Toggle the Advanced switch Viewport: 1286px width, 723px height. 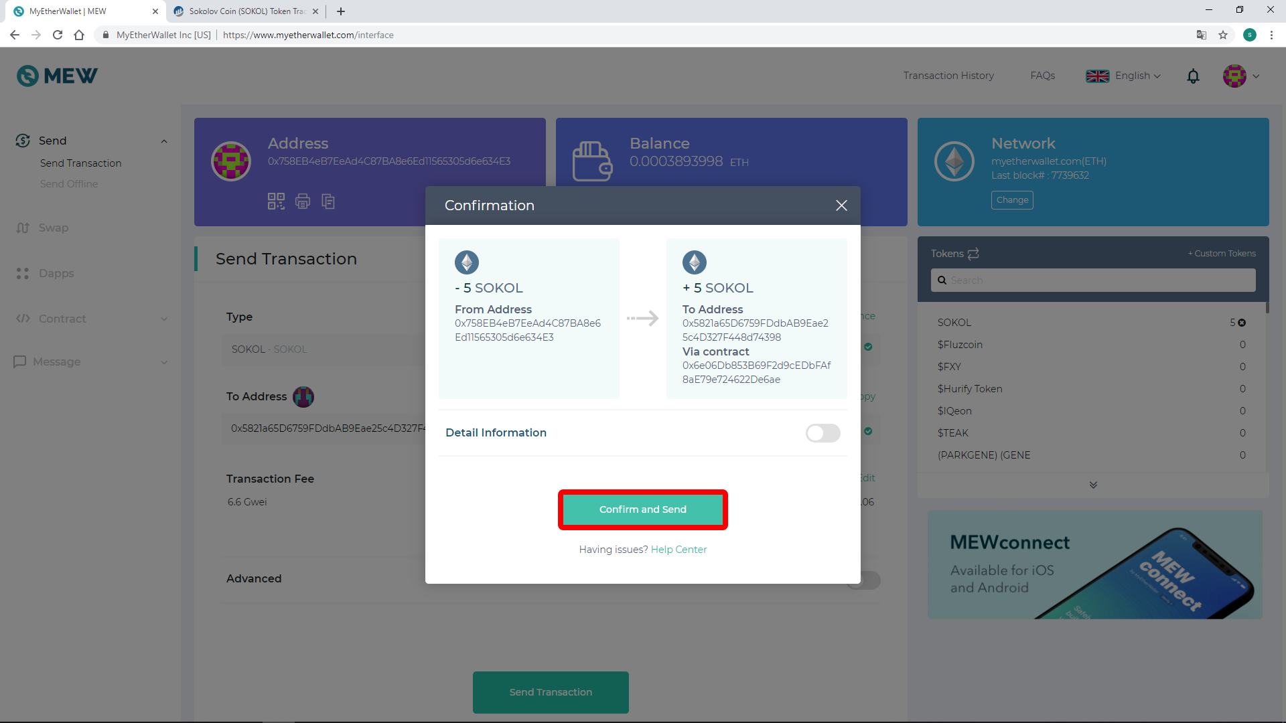tap(864, 580)
